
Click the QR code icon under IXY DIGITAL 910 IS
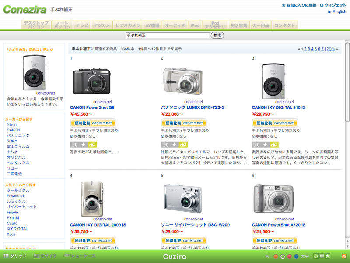(256, 145)
